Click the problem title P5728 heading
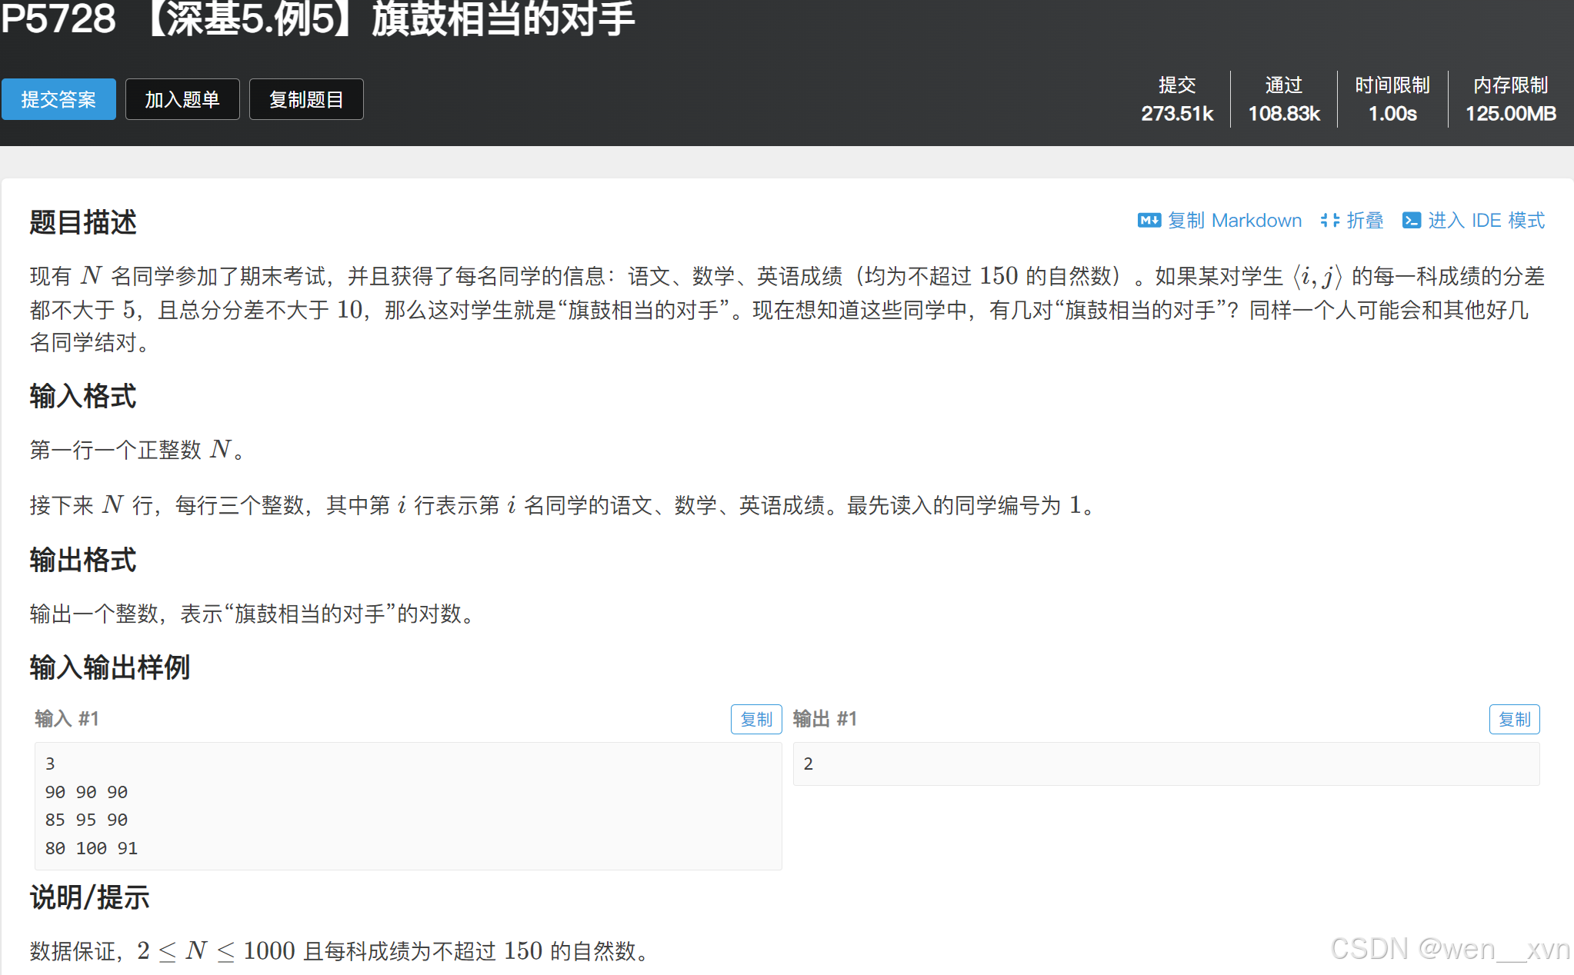The height and width of the screenshot is (975, 1574). pos(317,18)
